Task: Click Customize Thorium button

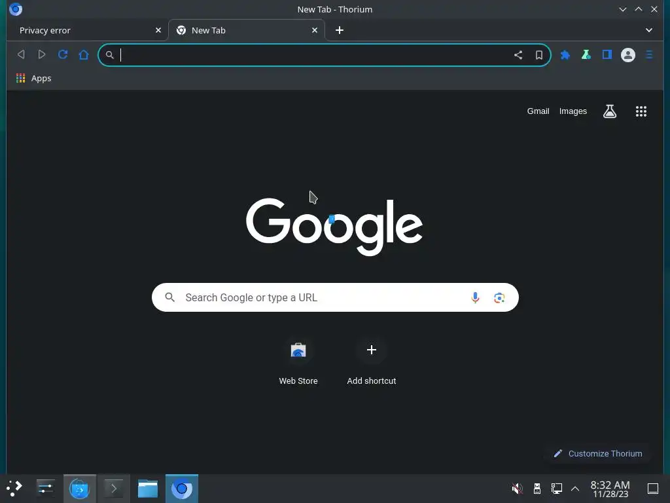Action: pyautogui.click(x=598, y=453)
